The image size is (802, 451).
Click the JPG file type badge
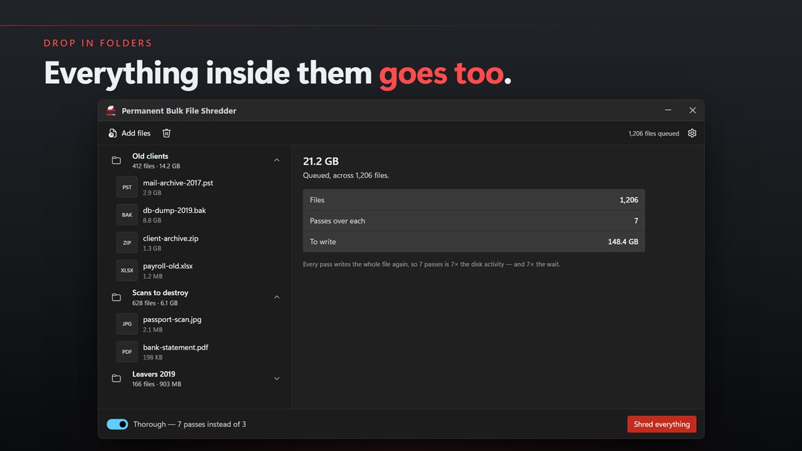click(x=127, y=324)
